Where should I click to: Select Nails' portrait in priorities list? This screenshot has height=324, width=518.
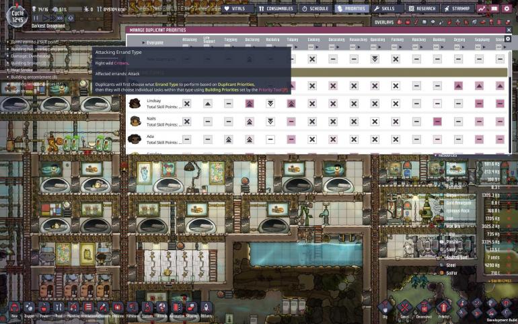135,121
